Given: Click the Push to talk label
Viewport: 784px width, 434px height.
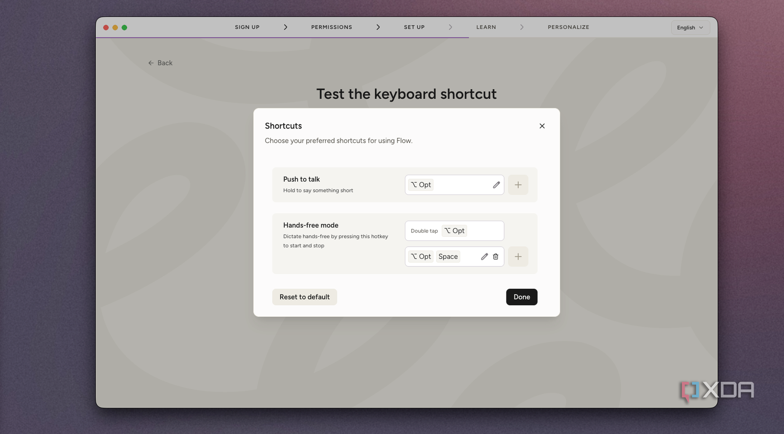Looking at the screenshot, I should pos(301,179).
